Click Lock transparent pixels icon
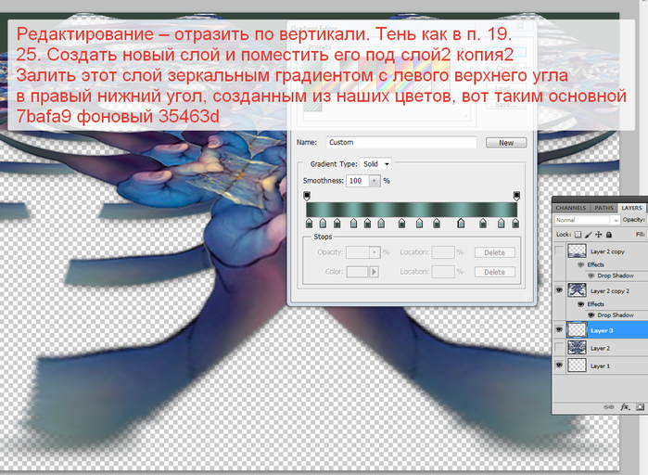Image resolution: width=648 pixels, height=475 pixels. point(578,235)
